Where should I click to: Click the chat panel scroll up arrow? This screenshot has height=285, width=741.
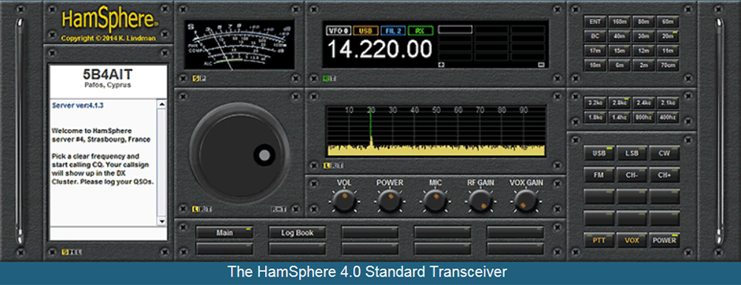point(162,105)
